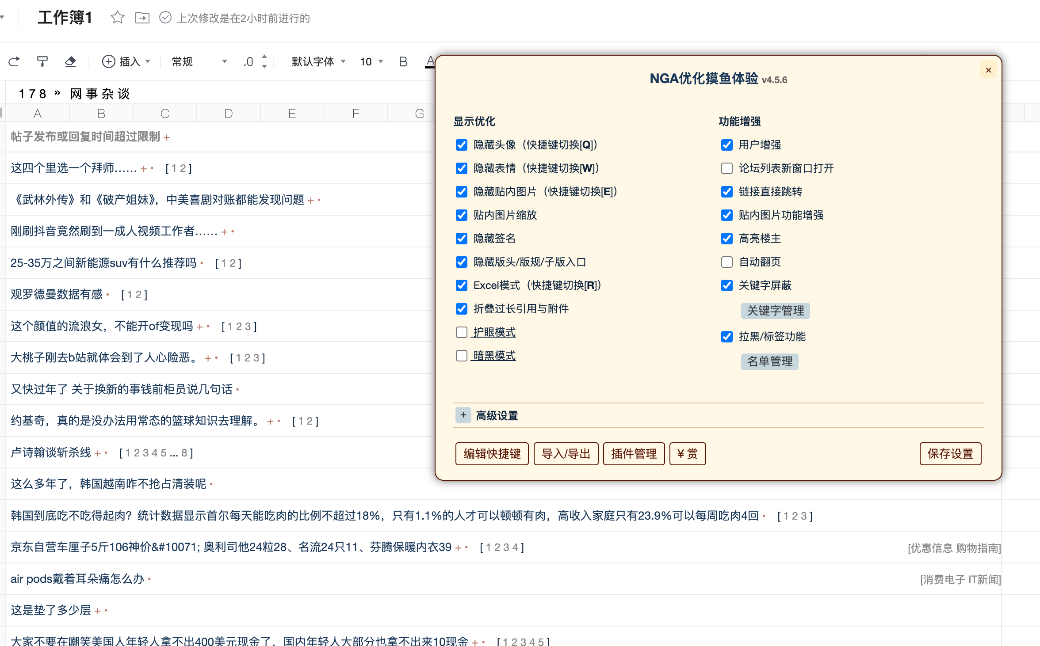Click the eraser clear-format icon
The height and width of the screenshot is (646, 1040).
click(70, 61)
